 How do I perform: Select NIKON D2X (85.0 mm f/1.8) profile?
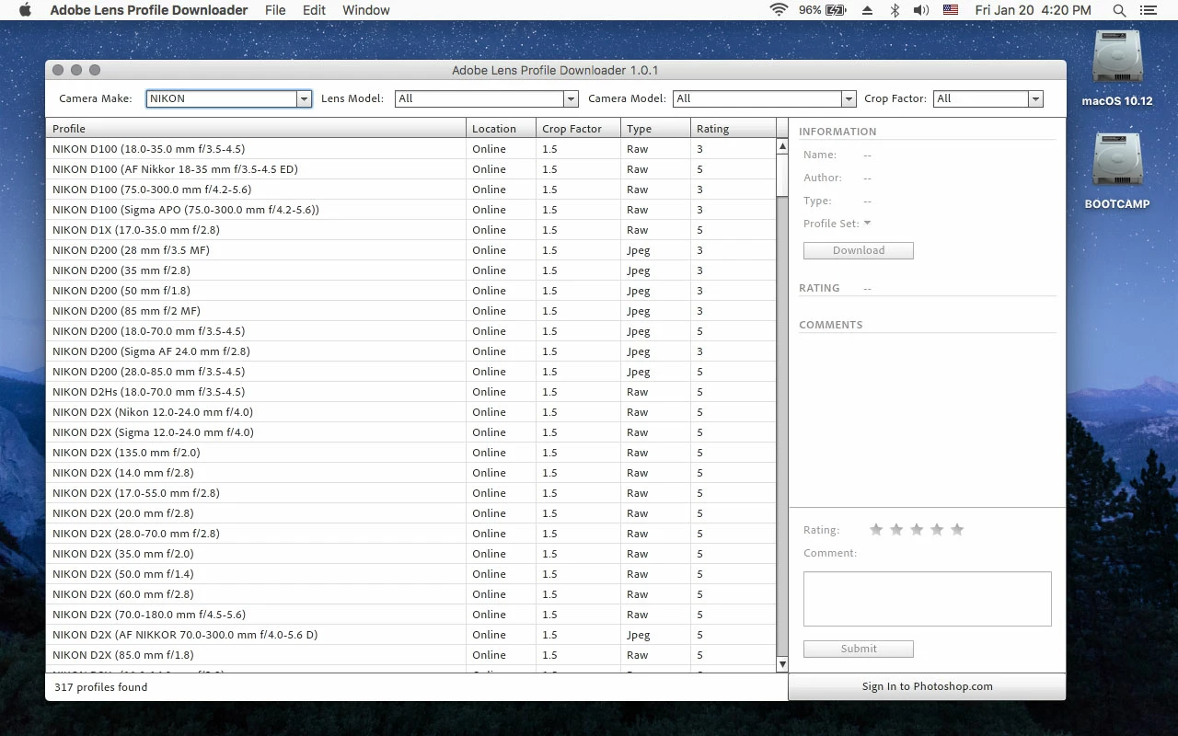(410, 655)
